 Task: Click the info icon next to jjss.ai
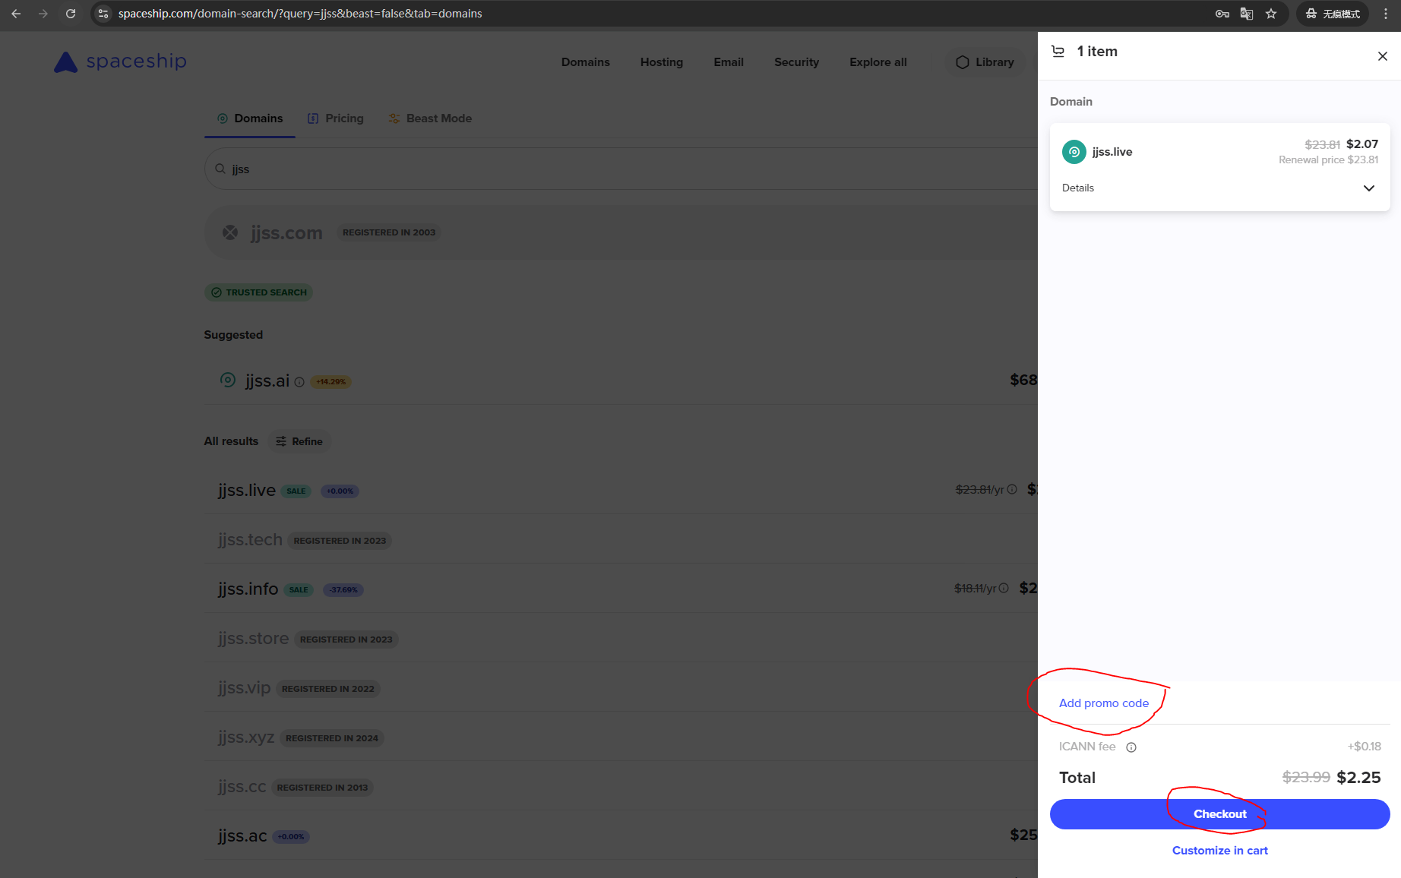pyautogui.click(x=299, y=382)
